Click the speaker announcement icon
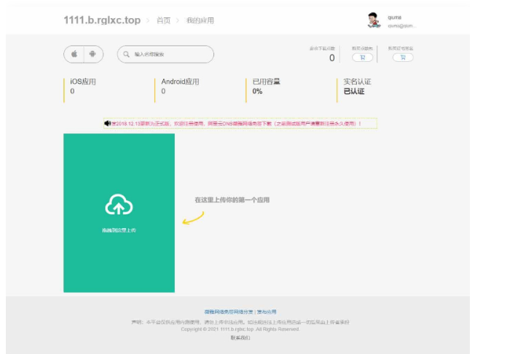Screen dimensions: 507x354 tap(108, 124)
